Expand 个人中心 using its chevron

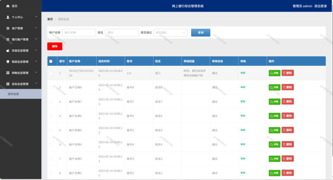click(36, 17)
